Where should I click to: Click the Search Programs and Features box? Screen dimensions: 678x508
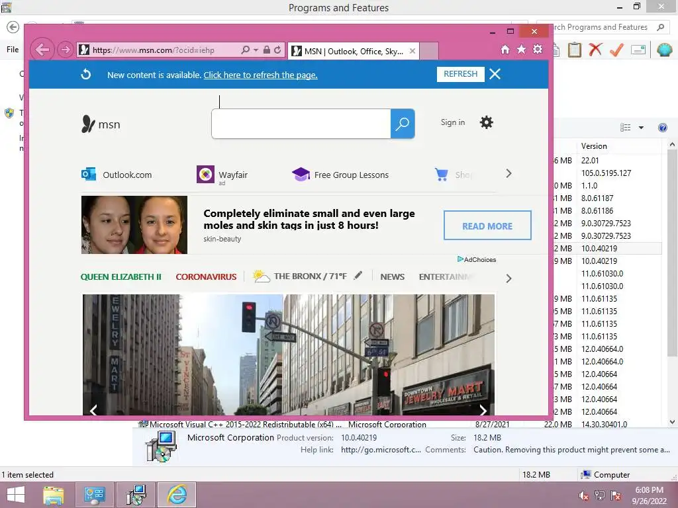[x=603, y=27]
